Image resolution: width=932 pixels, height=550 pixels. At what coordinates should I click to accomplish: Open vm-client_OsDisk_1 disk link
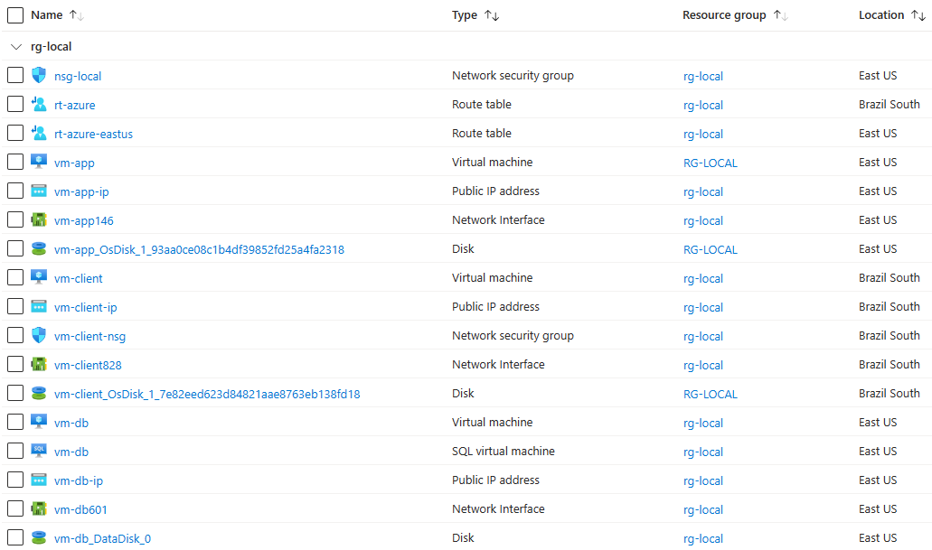207,394
